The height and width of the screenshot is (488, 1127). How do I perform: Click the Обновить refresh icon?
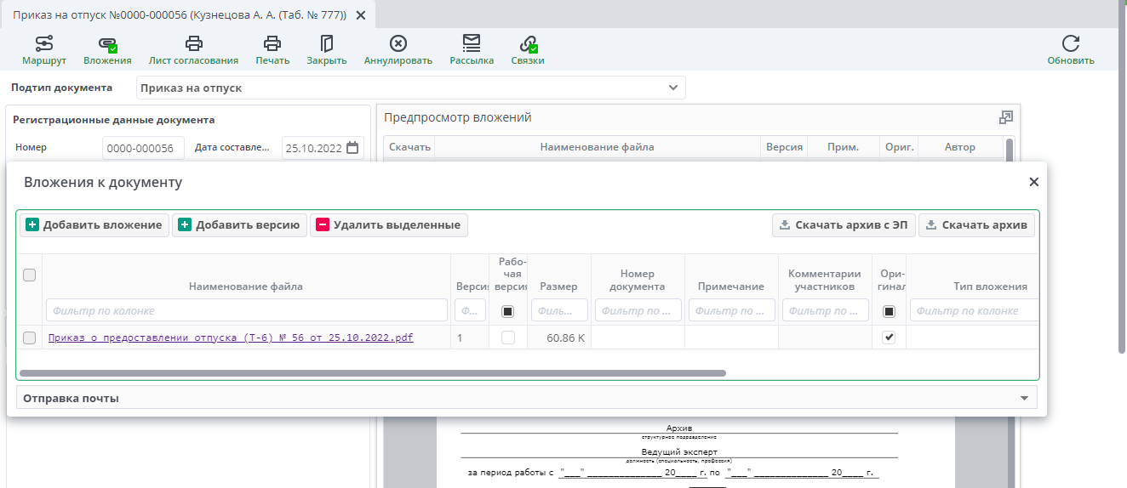[1070, 44]
